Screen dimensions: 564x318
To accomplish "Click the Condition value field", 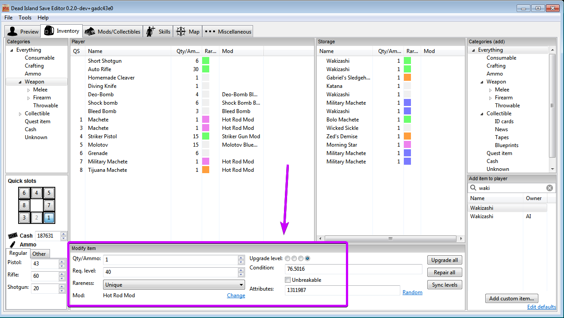I will (x=353, y=269).
